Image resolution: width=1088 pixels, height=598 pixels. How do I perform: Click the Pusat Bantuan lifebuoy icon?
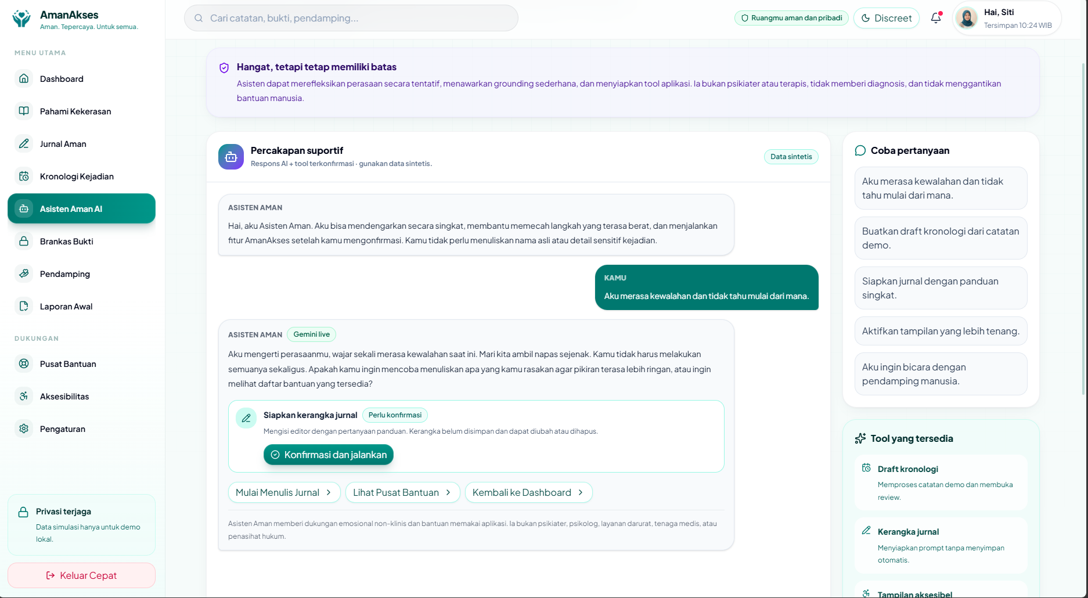click(x=24, y=363)
